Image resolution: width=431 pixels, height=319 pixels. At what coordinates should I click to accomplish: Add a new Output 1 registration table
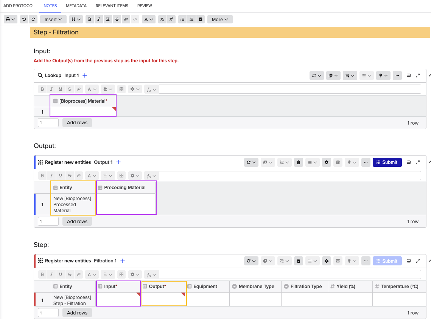(118, 162)
